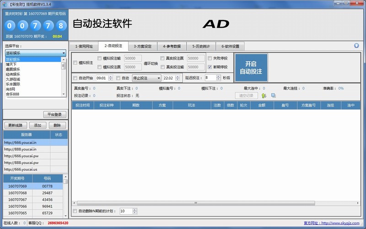Screen dimensions: 366x229
Task: Enable the 模拟投注 checkbox
Action: click(x=75, y=62)
